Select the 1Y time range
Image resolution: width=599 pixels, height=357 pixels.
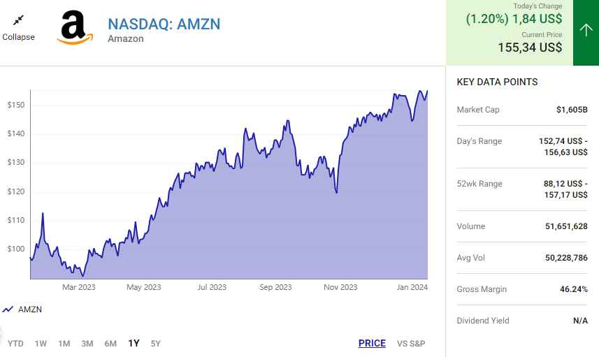pos(133,343)
